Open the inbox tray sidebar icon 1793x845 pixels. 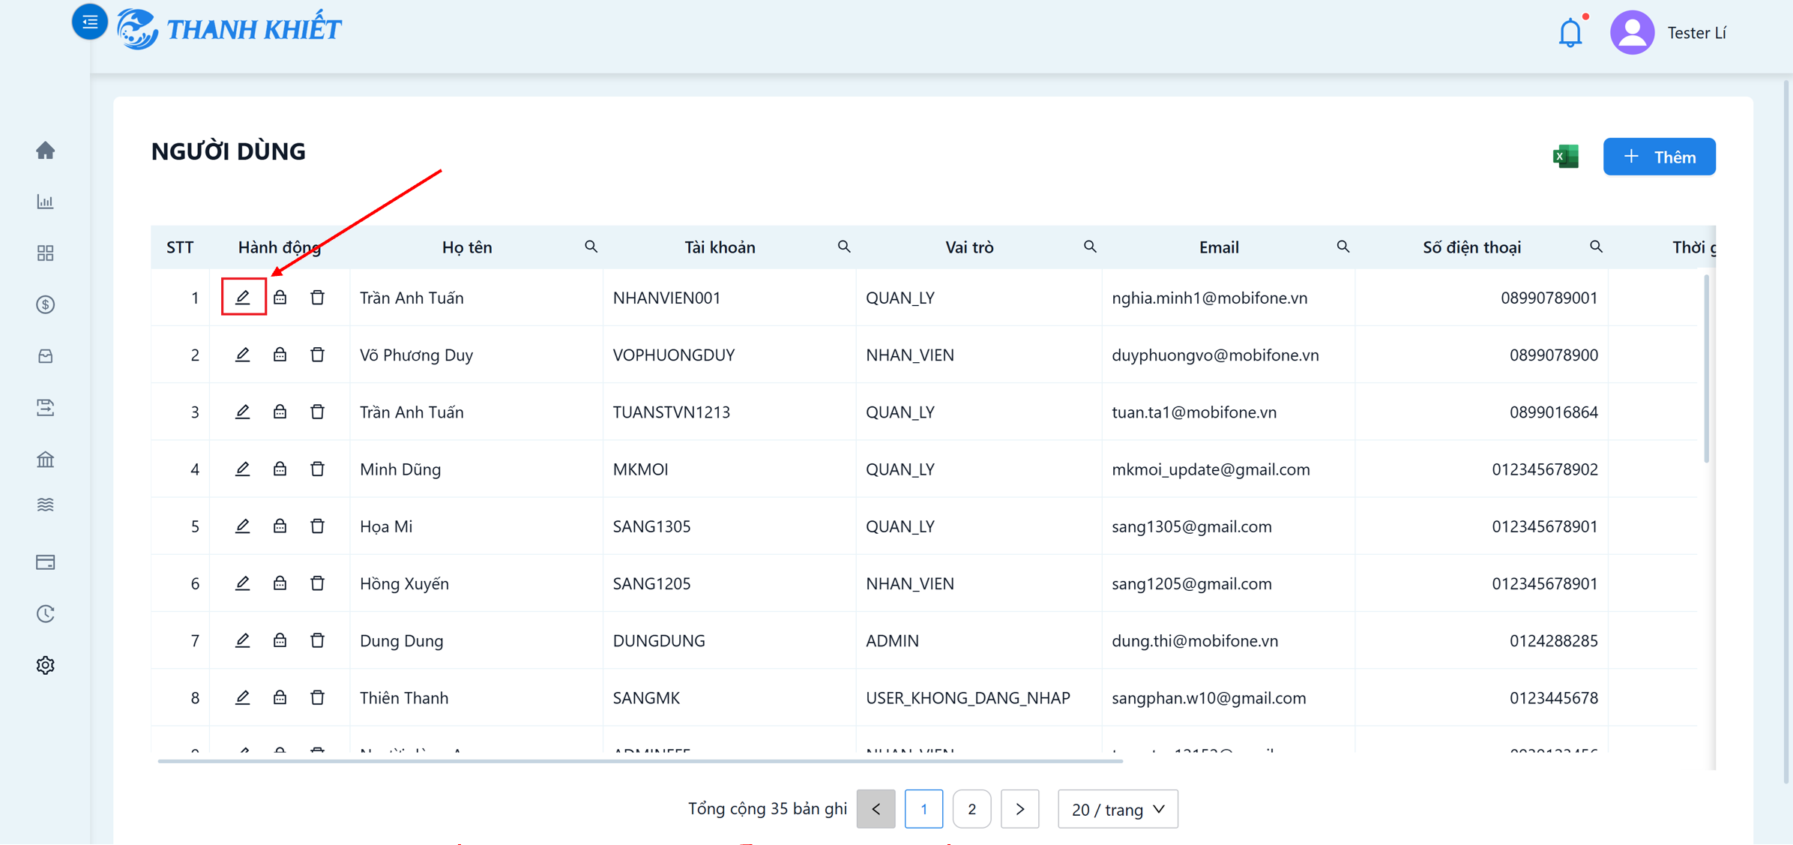46,356
